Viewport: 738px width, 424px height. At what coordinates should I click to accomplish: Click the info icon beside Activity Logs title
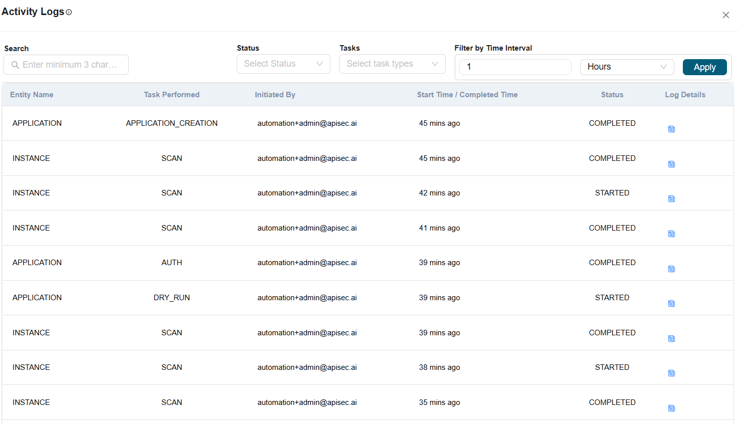(70, 12)
